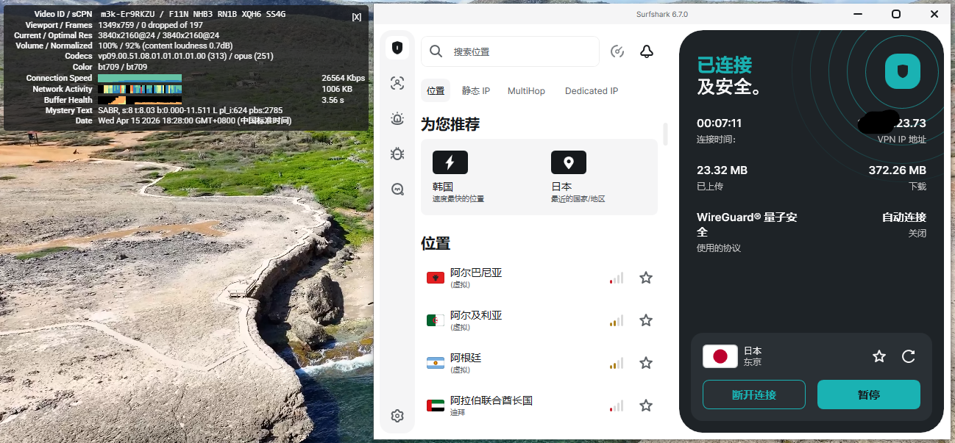
Task: Click the Argentina flag icon
Action: pos(436,363)
